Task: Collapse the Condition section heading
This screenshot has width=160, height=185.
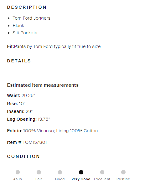Action: coord(23,156)
